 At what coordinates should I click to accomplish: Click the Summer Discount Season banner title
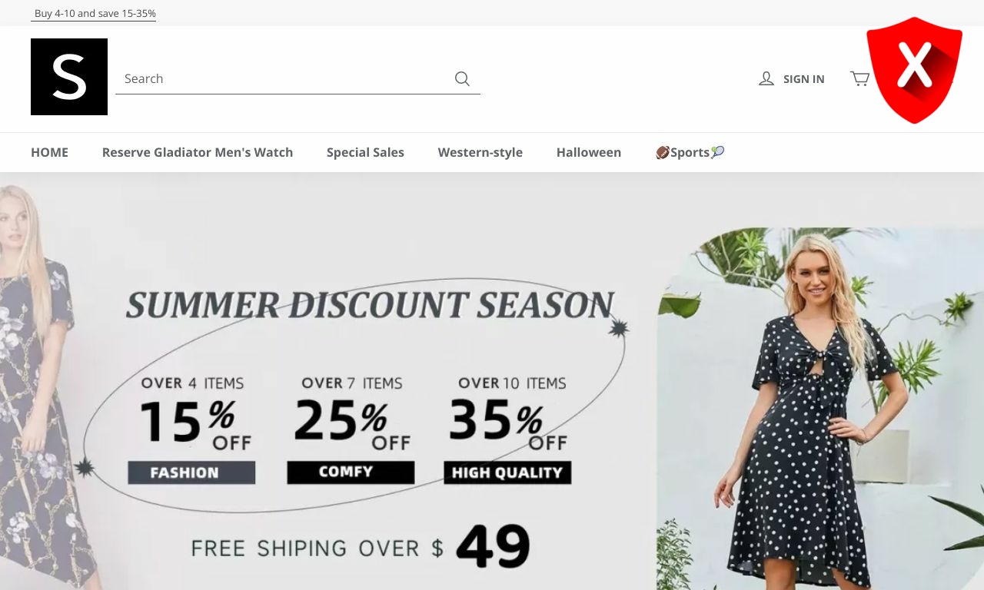[x=371, y=305]
